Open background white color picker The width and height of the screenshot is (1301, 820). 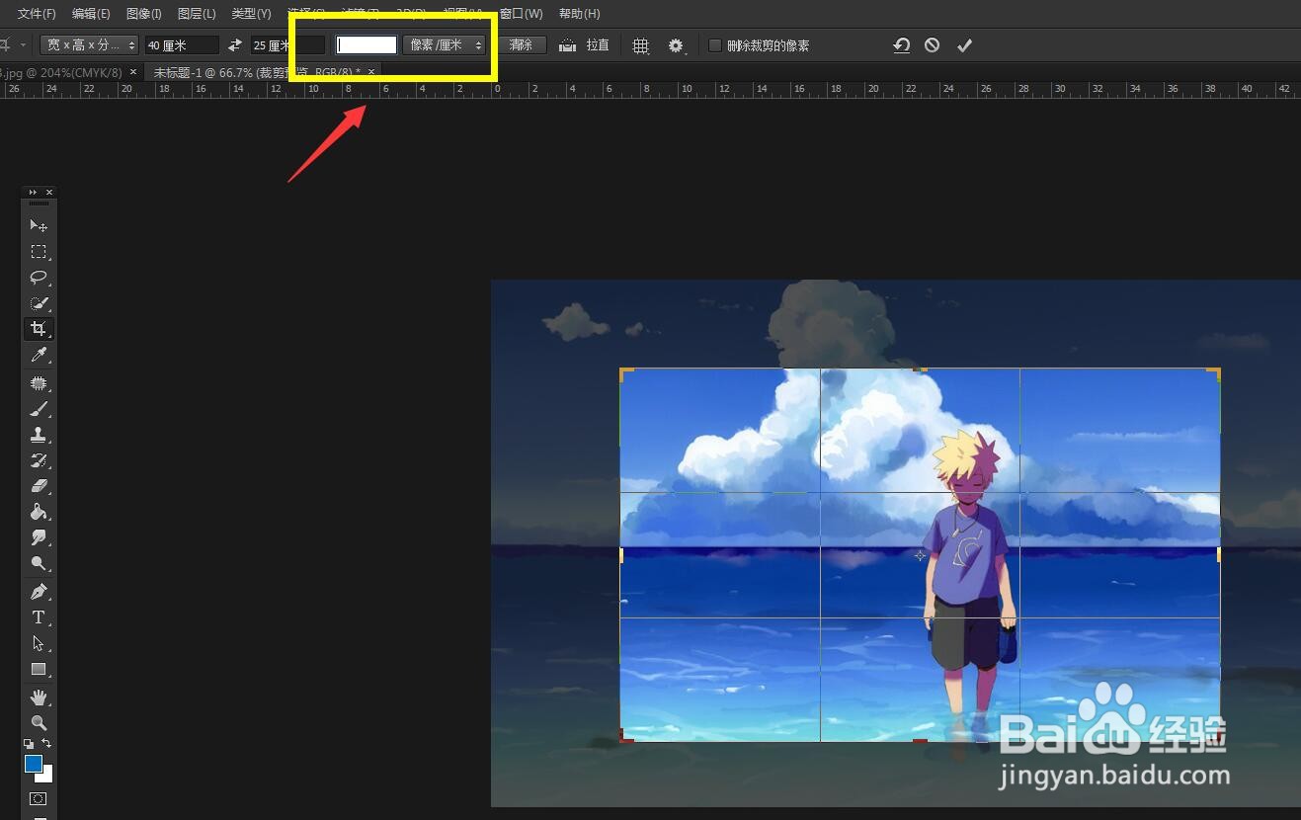[x=46, y=777]
